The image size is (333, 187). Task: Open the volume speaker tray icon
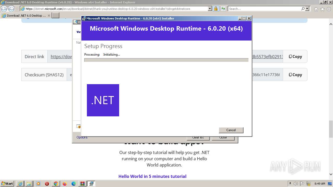pyautogui.click(x=296, y=184)
